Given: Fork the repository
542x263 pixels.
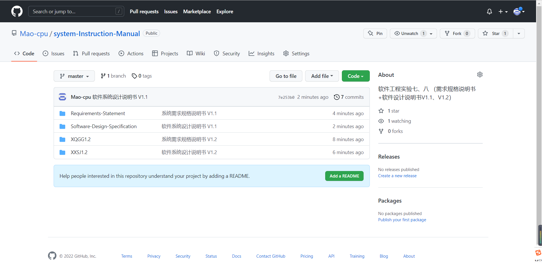Looking at the screenshot, I should pos(457,33).
